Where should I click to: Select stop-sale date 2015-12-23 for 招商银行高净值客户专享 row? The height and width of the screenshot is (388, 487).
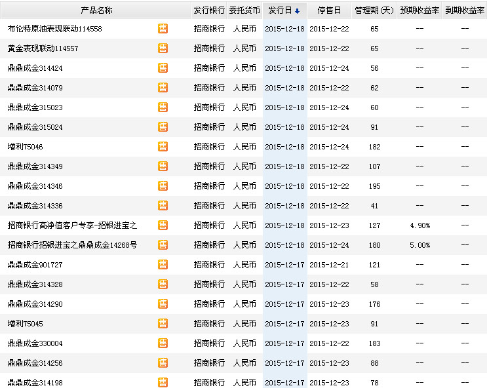(x=329, y=225)
